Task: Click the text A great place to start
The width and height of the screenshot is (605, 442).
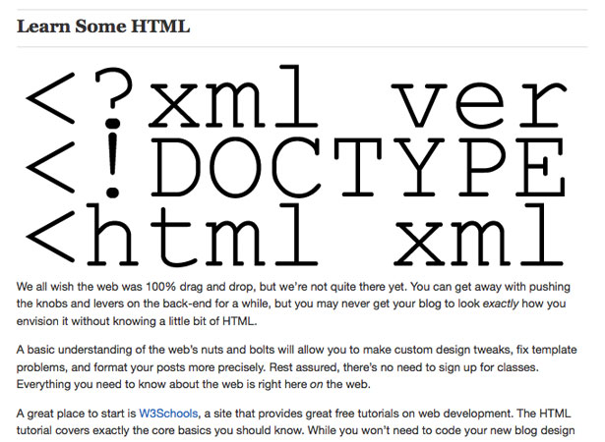Action: click(x=76, y=414)
